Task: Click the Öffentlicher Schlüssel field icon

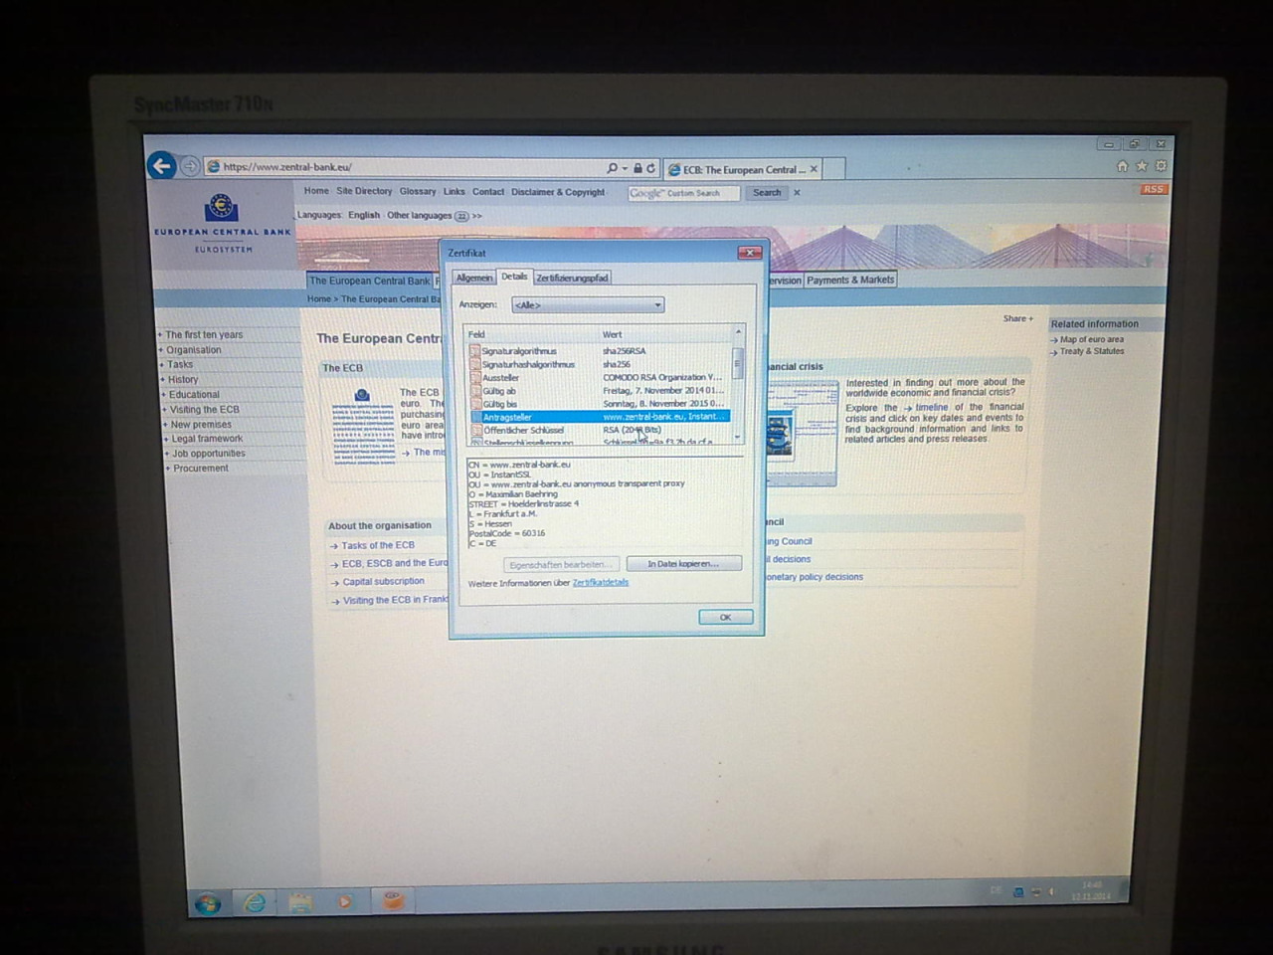Action: pyautogui.click(x=476, y=430)
